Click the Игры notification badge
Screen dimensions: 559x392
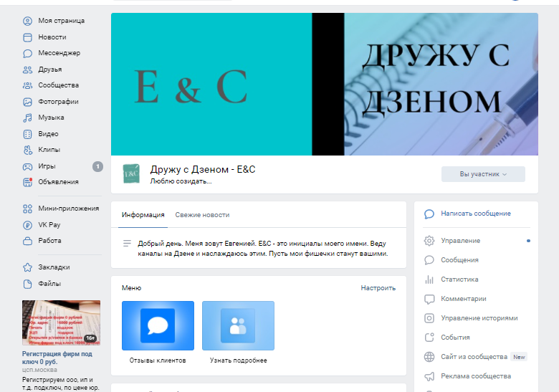(x=97, y=166)
